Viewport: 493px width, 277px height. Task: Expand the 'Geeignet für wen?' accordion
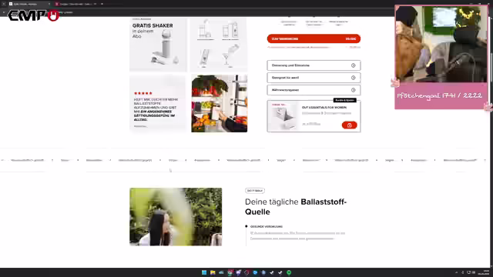click(314, 78)
